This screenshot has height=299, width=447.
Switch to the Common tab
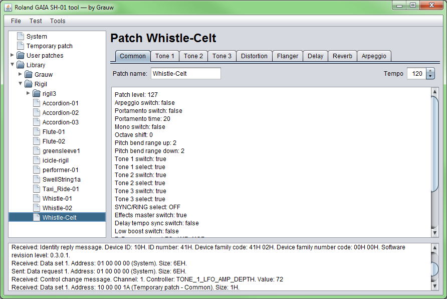pos(133,56)
